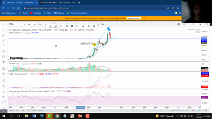The image size is (212, 119).
Task: Open Volumen (20) indicator dropdown
Action: point(20,64)
